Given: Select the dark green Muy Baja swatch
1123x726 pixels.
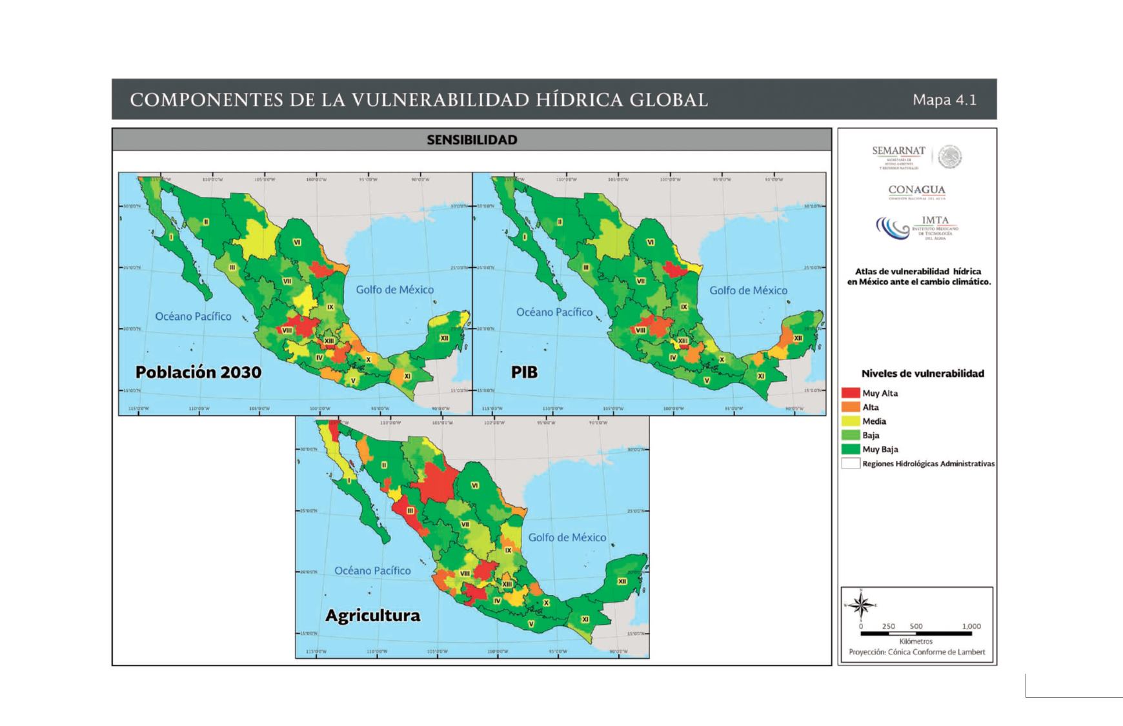Looking at the screenshot, I should coord(851,449).
